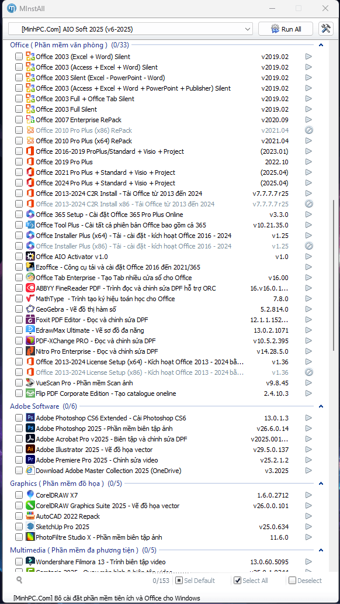Viewport: 340px width, 604px height.
Task: Collapse the Office group with its arrow
Action: [x=321, y=45]
